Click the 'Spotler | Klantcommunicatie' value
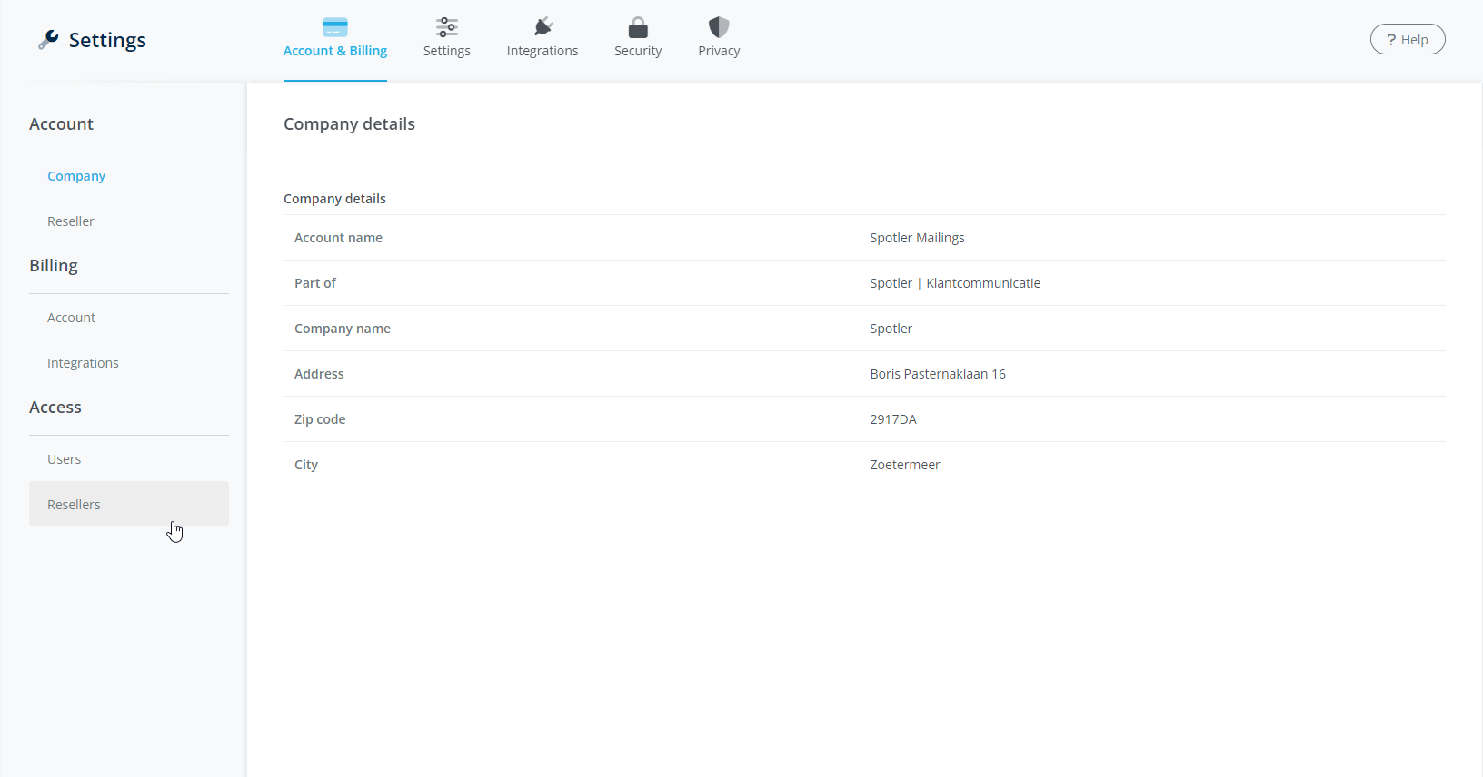Viewport: 1483px width, 777px height. point(954,283)
